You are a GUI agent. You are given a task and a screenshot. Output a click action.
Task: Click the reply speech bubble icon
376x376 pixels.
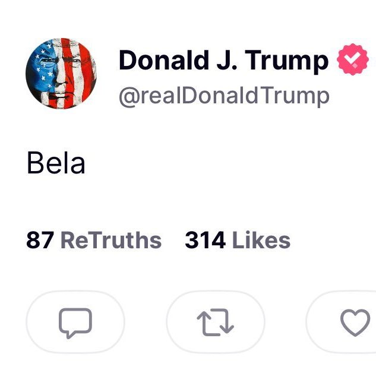coord(75,324)
